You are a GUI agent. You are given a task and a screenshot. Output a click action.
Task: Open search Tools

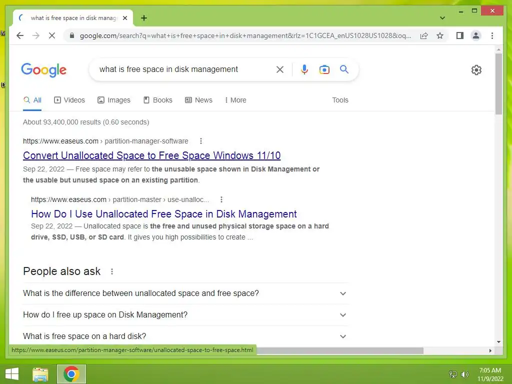(x=340, y=100)
